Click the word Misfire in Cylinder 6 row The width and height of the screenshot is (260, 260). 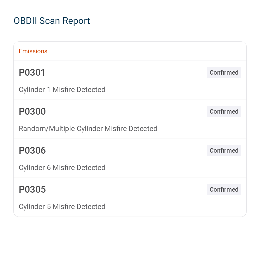pyautogui.click(x=63, y=168)
